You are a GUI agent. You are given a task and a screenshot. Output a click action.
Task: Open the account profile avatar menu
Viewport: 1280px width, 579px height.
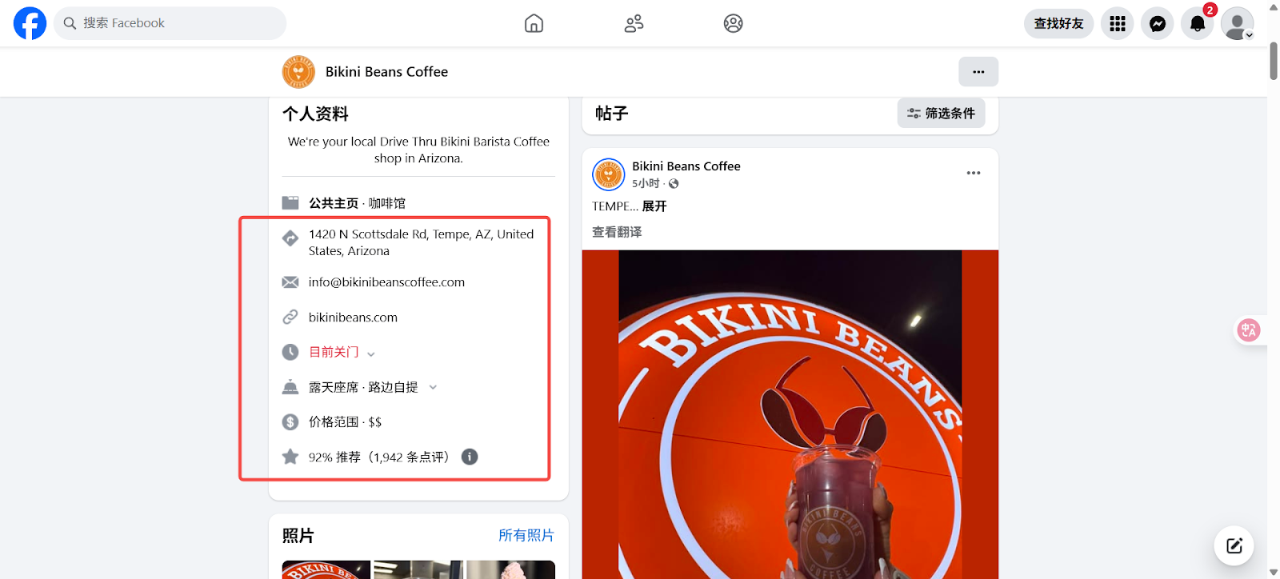click(x=1238, y=23)
